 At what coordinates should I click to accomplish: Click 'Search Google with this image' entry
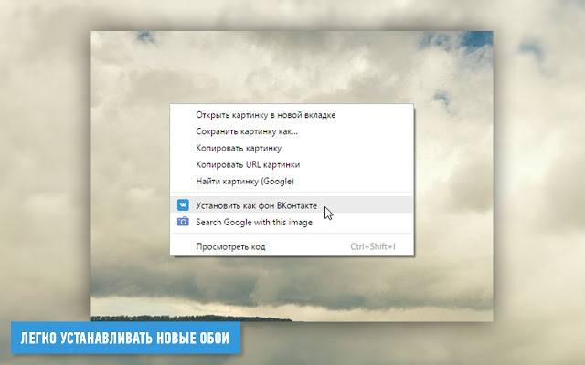point(292,222)
